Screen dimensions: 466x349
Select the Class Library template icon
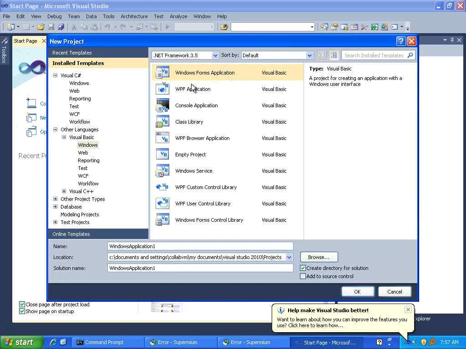162,121
